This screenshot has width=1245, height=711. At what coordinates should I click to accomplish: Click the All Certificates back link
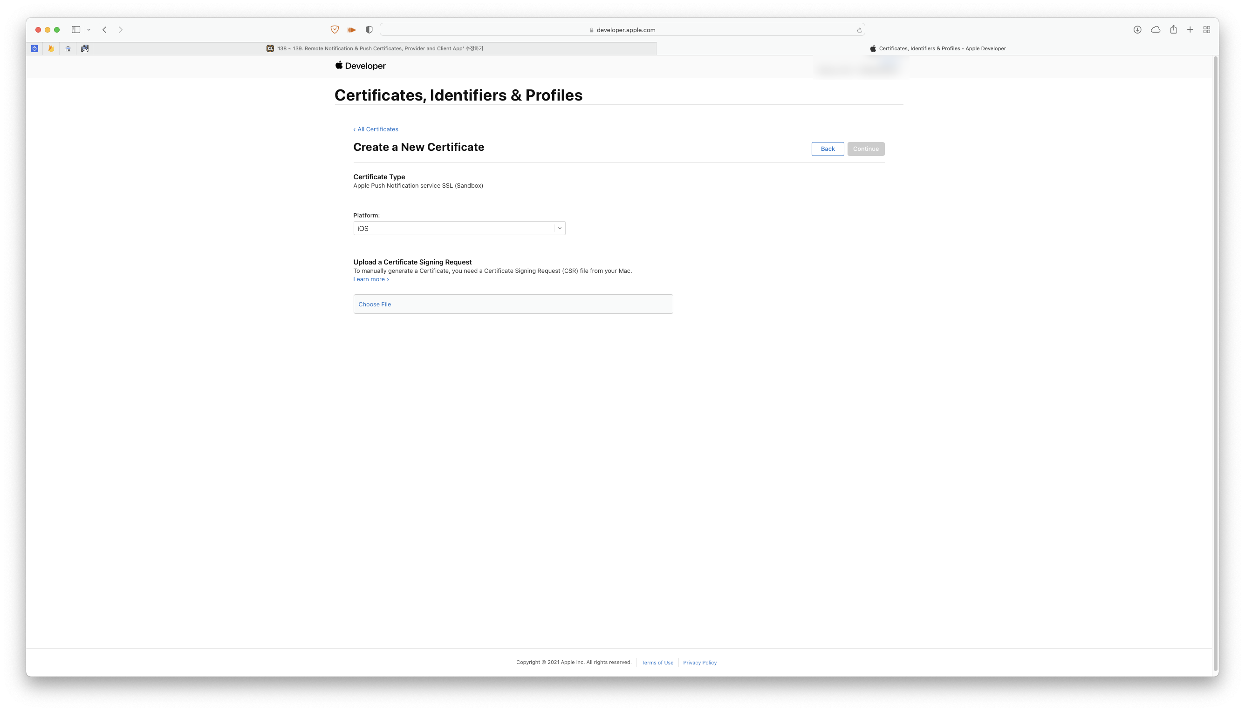pyautogui.click(x=376, y=129)
